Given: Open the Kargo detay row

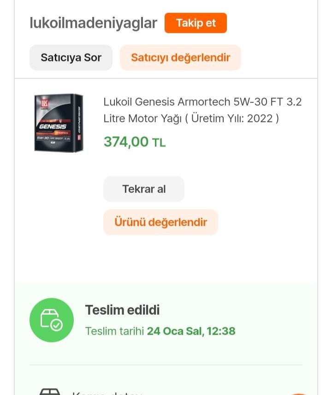Looking at the screenshot, I should point(166,392).
